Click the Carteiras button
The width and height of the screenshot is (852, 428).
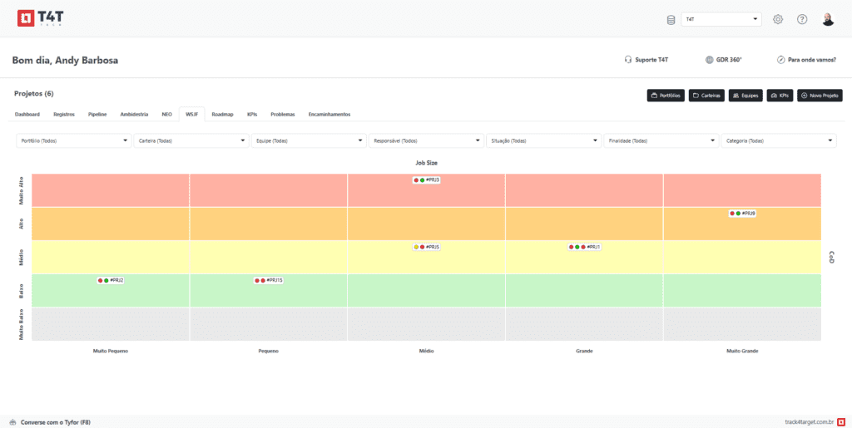tap(706, 96)
